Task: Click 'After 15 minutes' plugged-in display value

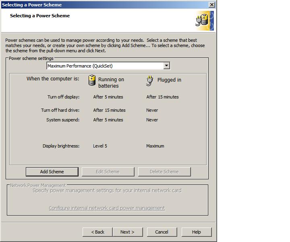Action: point(163,97)
